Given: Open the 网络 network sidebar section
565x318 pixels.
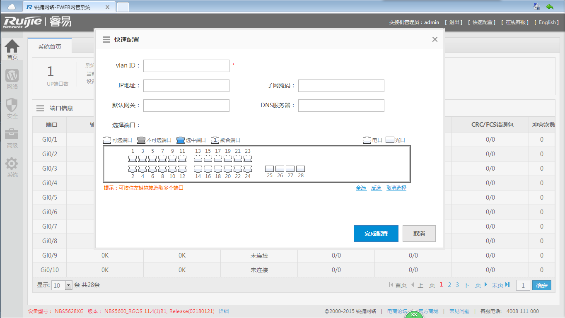Looking at the screenshot, I should (x=12, y=79).
